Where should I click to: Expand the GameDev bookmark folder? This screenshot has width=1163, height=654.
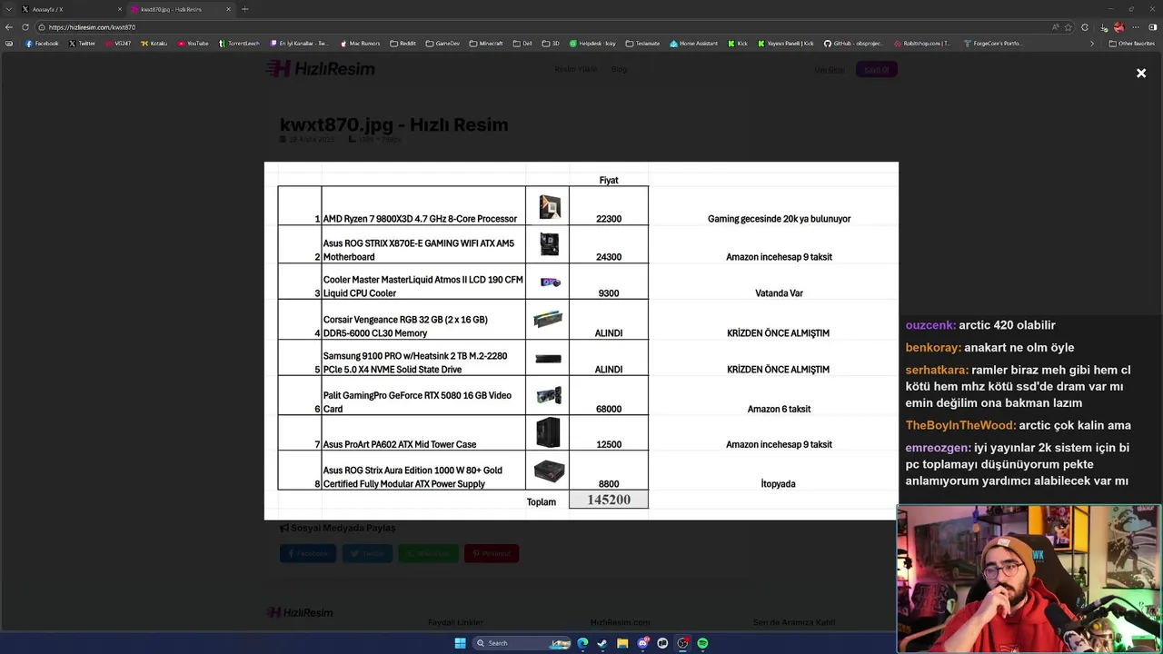[442, 44]
